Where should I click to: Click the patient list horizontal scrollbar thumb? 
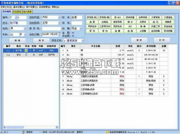[15, 127]
